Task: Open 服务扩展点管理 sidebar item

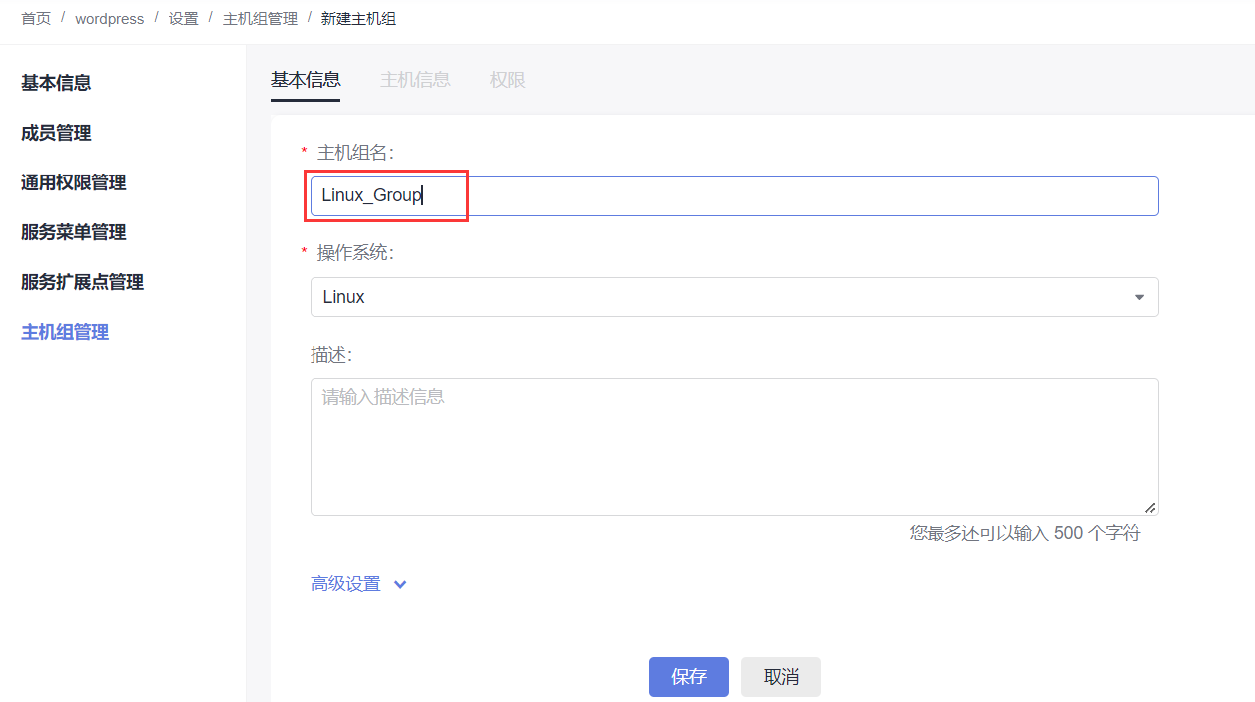Action: pos(83,282)
